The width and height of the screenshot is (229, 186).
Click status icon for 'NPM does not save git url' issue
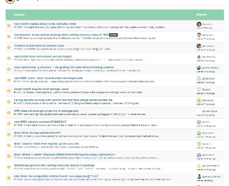(9, 113)
